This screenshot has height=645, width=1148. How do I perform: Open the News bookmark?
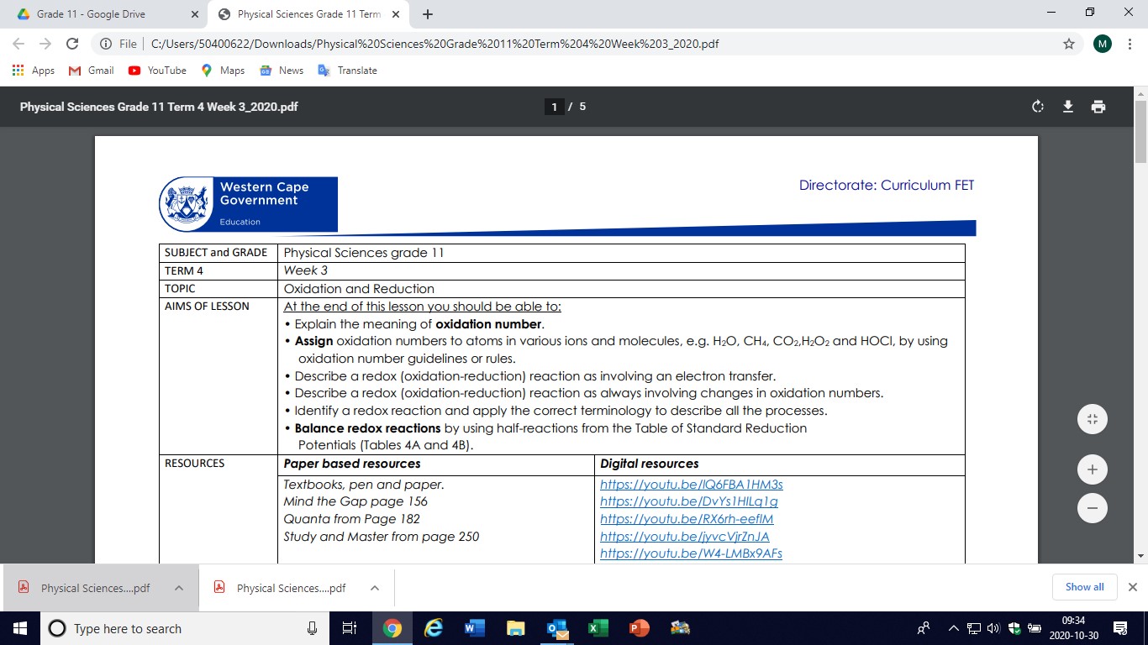(x=282, y=71)
